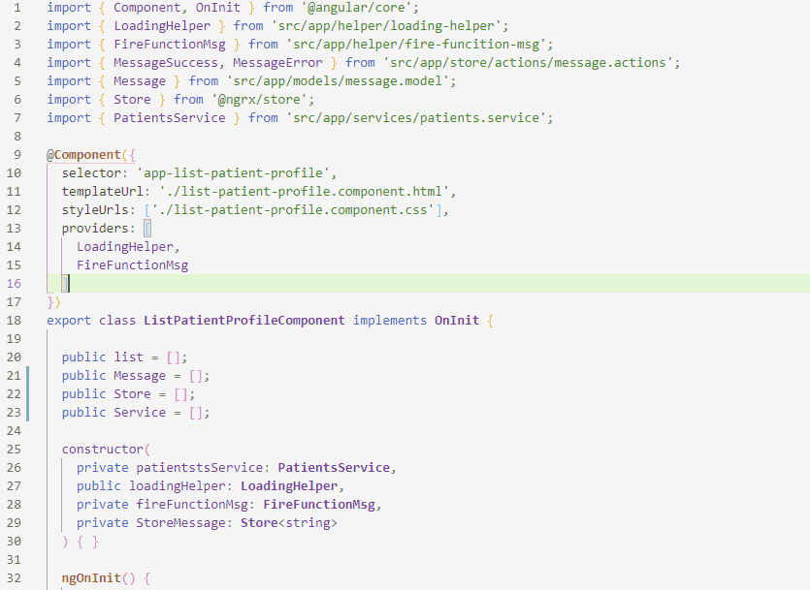Click line number 25 in gutter

pyautogui.click(x=14, y=450)
